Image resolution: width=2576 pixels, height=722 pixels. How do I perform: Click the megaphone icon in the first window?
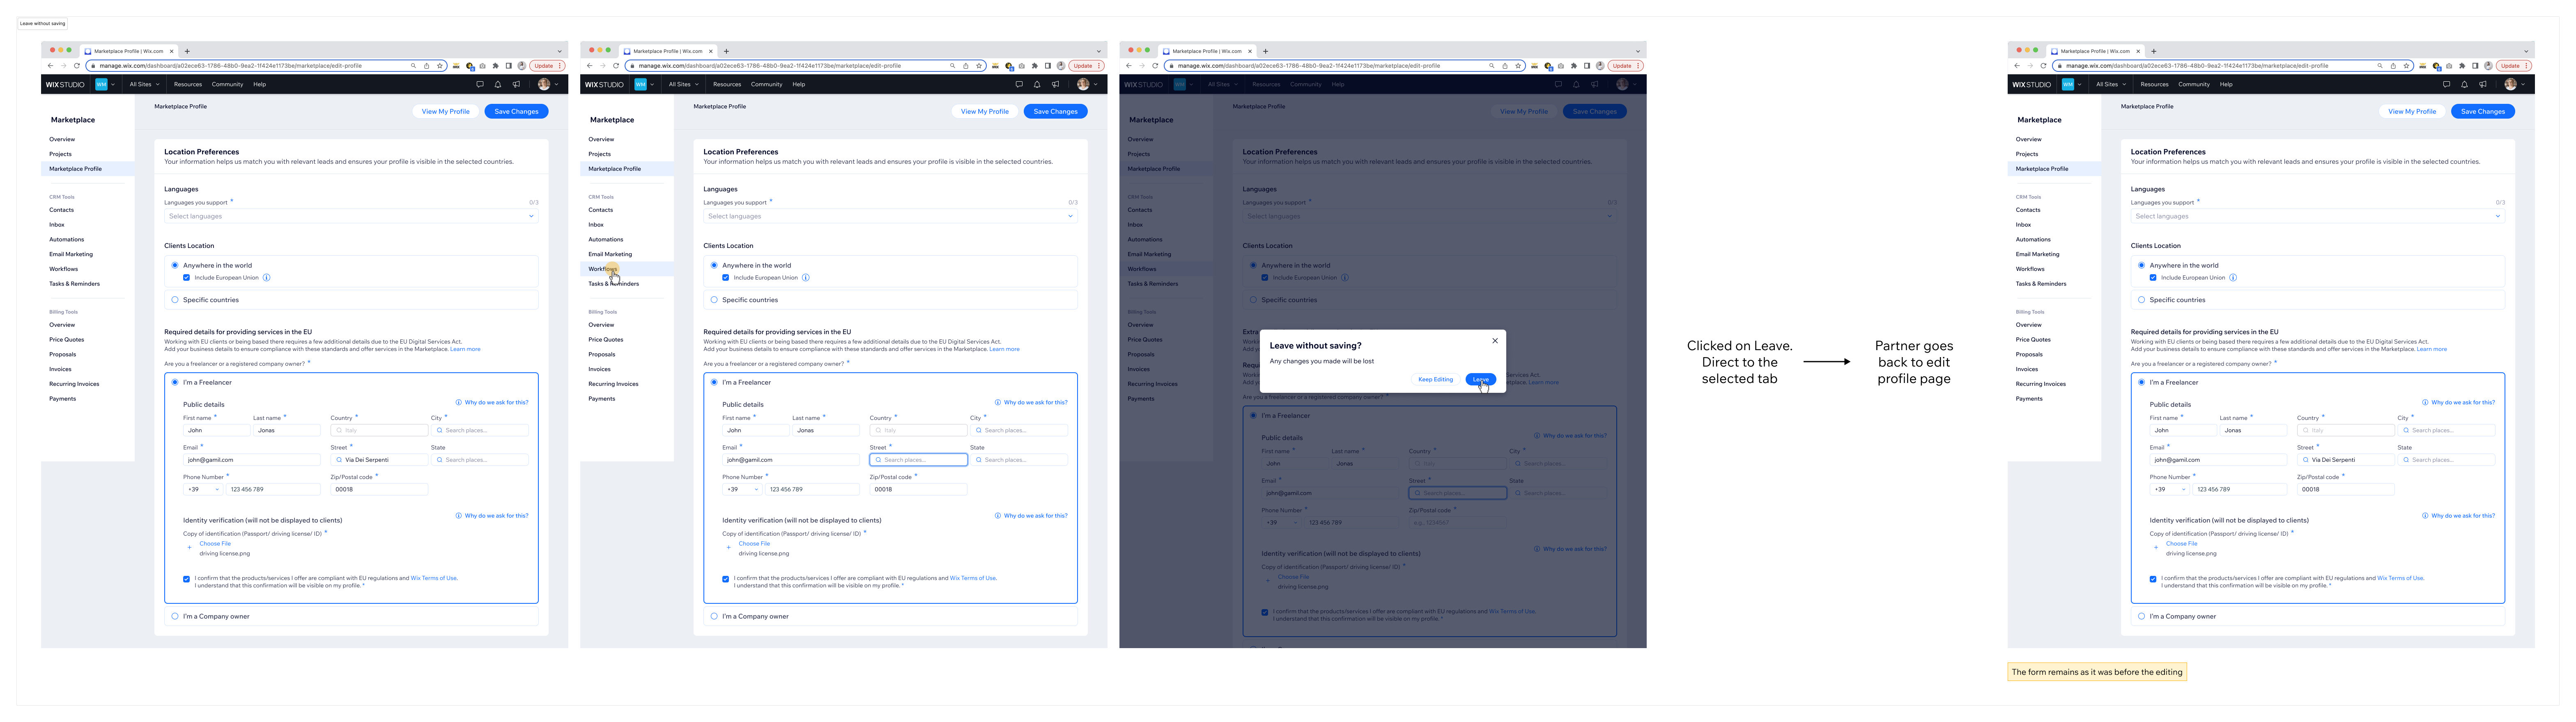[516, 84]
